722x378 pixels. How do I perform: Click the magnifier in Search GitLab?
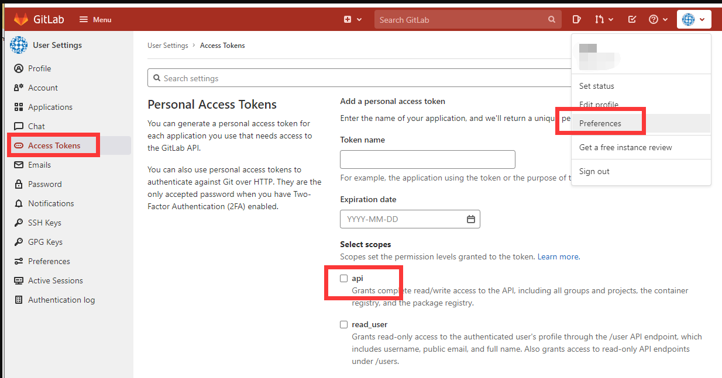click(551, 19)
